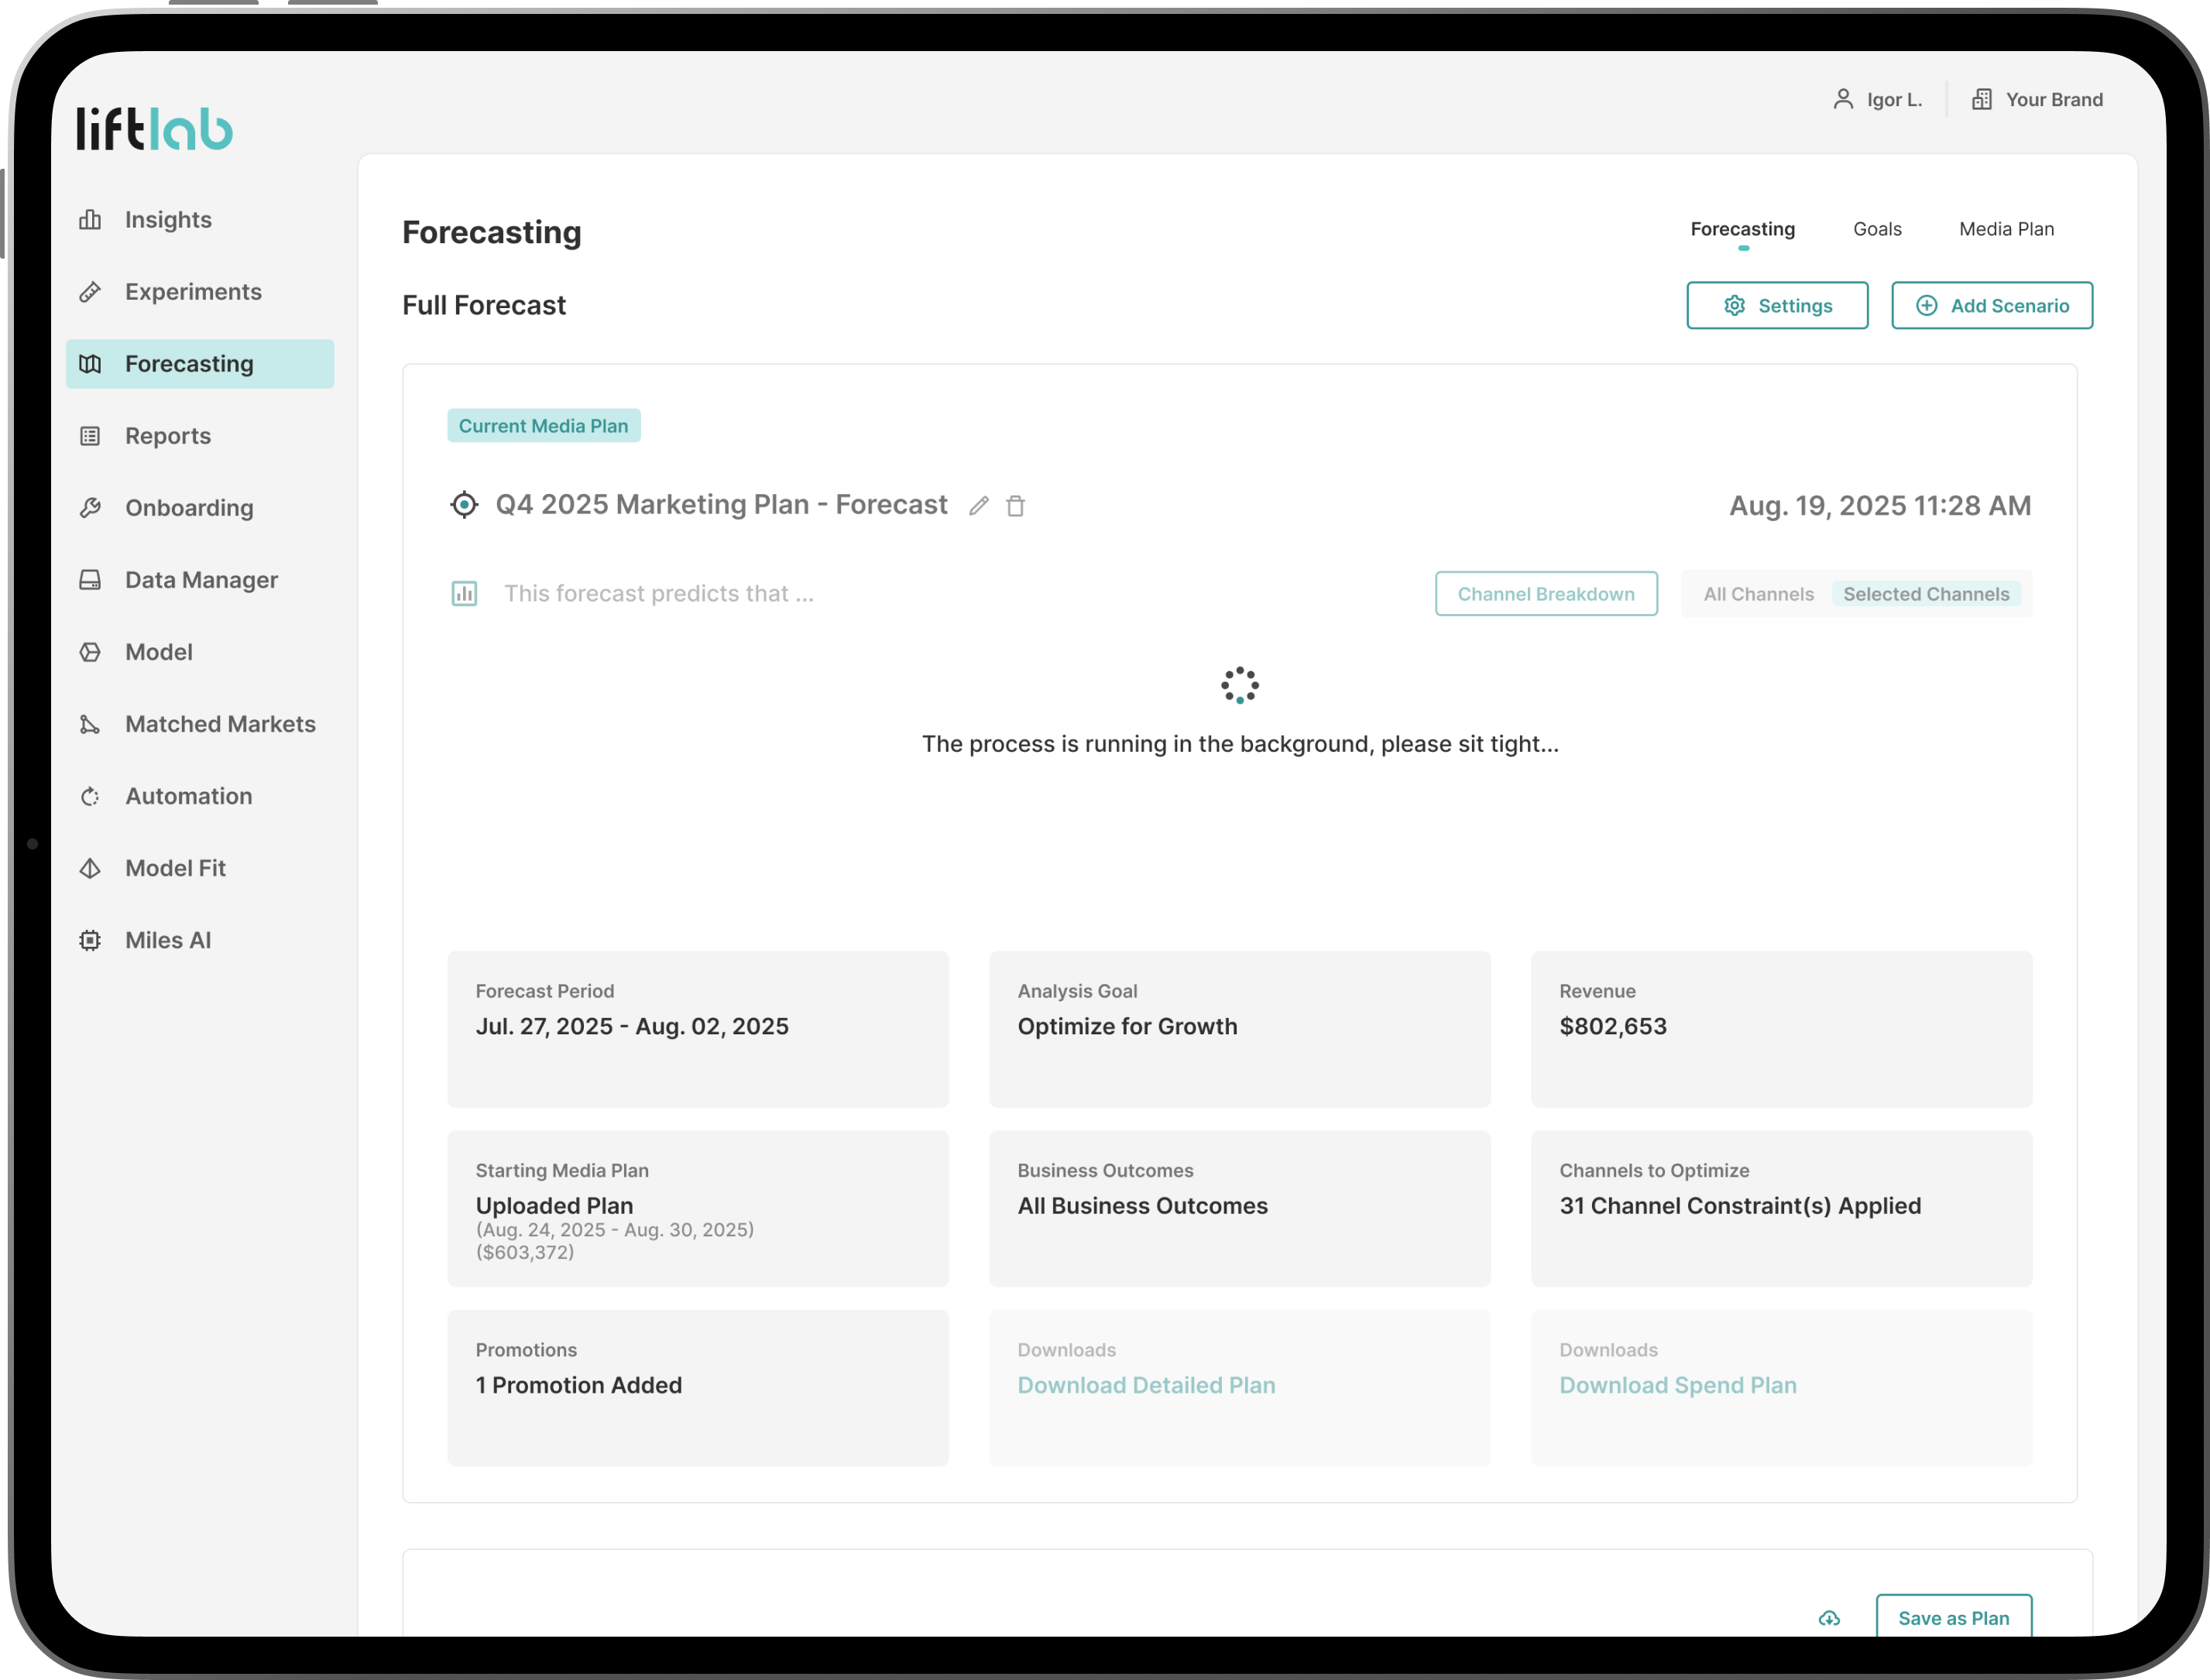Click the Settings button
The height and width of the screenshot is (1680, 2210).
pos(1777,306)
